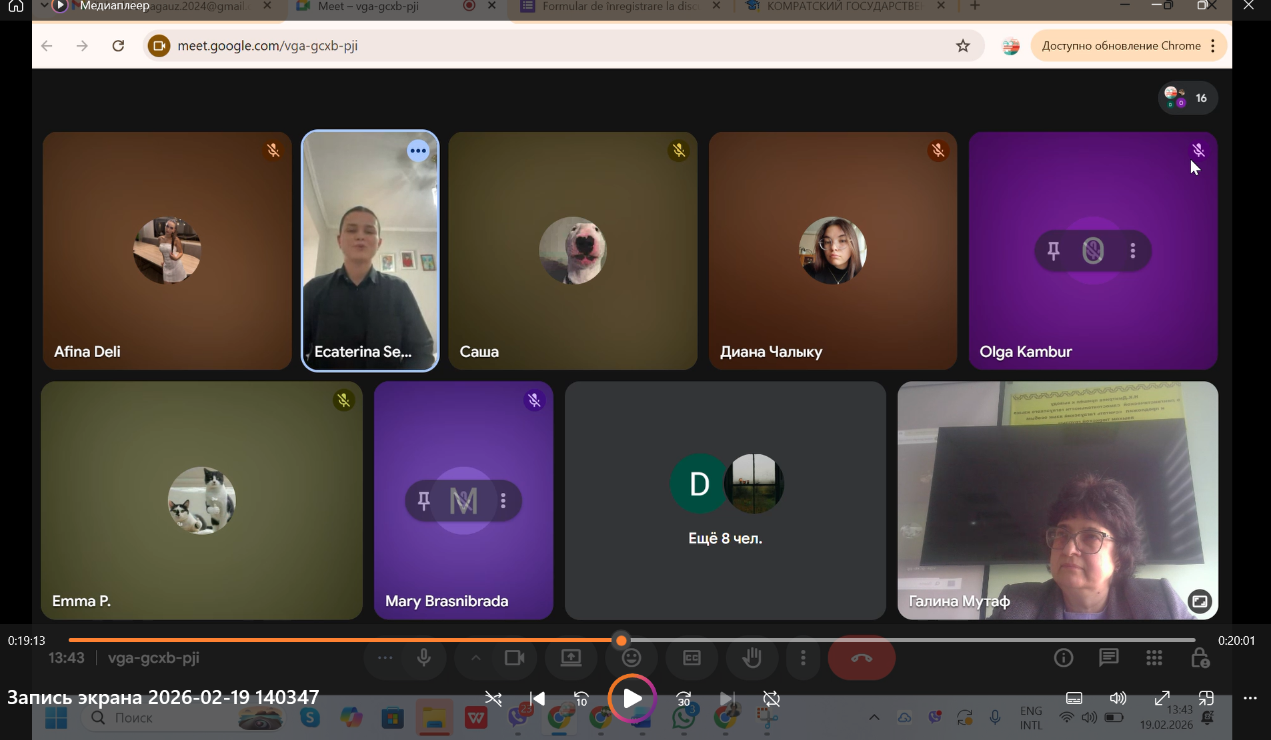
Task: Toggle shuffle in the media player
Action: [x=493, y=699]
